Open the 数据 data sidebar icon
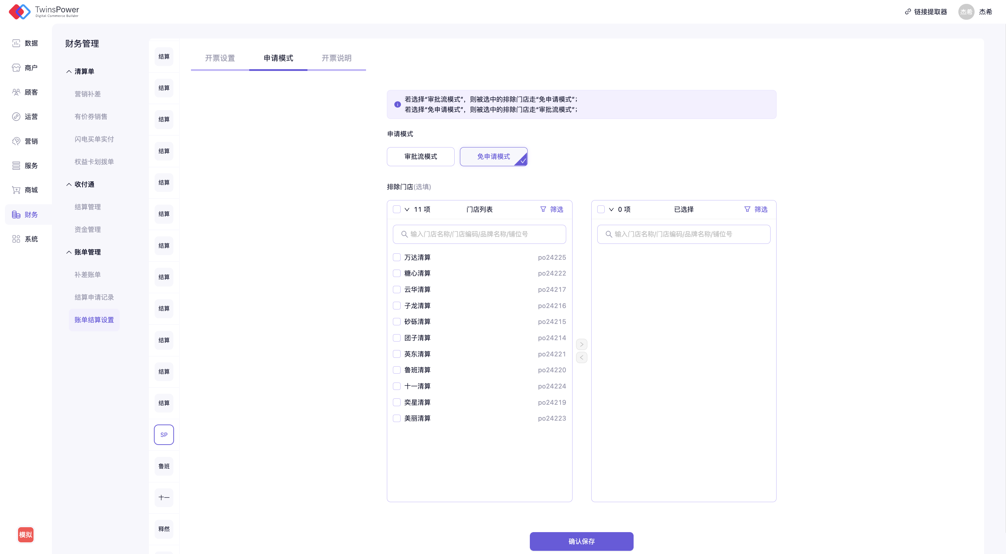The image size is (1006, 554). (16, 43)
